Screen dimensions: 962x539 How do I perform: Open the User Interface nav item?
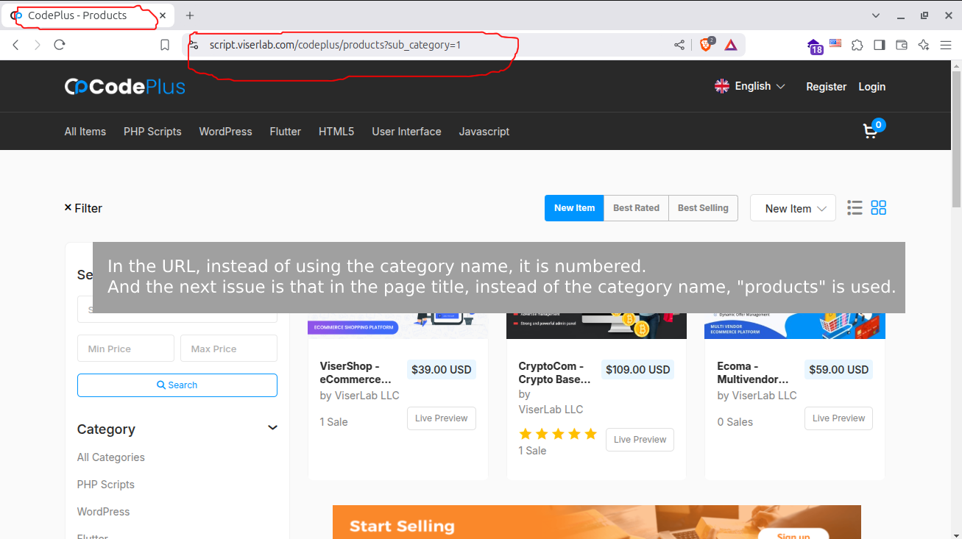(406, 132)
